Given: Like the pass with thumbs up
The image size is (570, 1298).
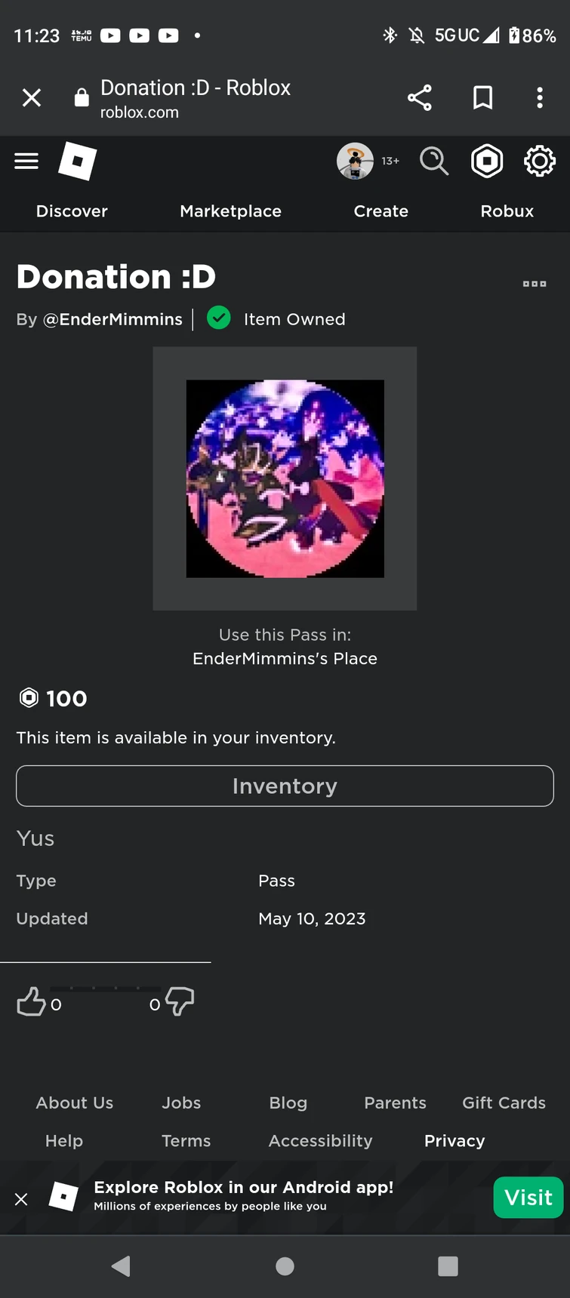Looking at the screenshot, I should pos(31,1001).
